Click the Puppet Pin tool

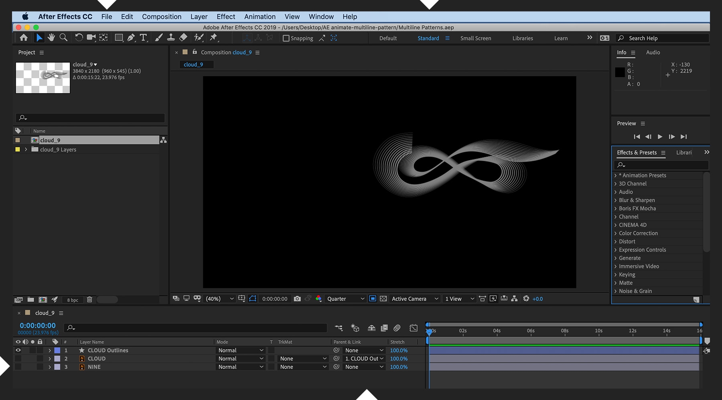214,37
